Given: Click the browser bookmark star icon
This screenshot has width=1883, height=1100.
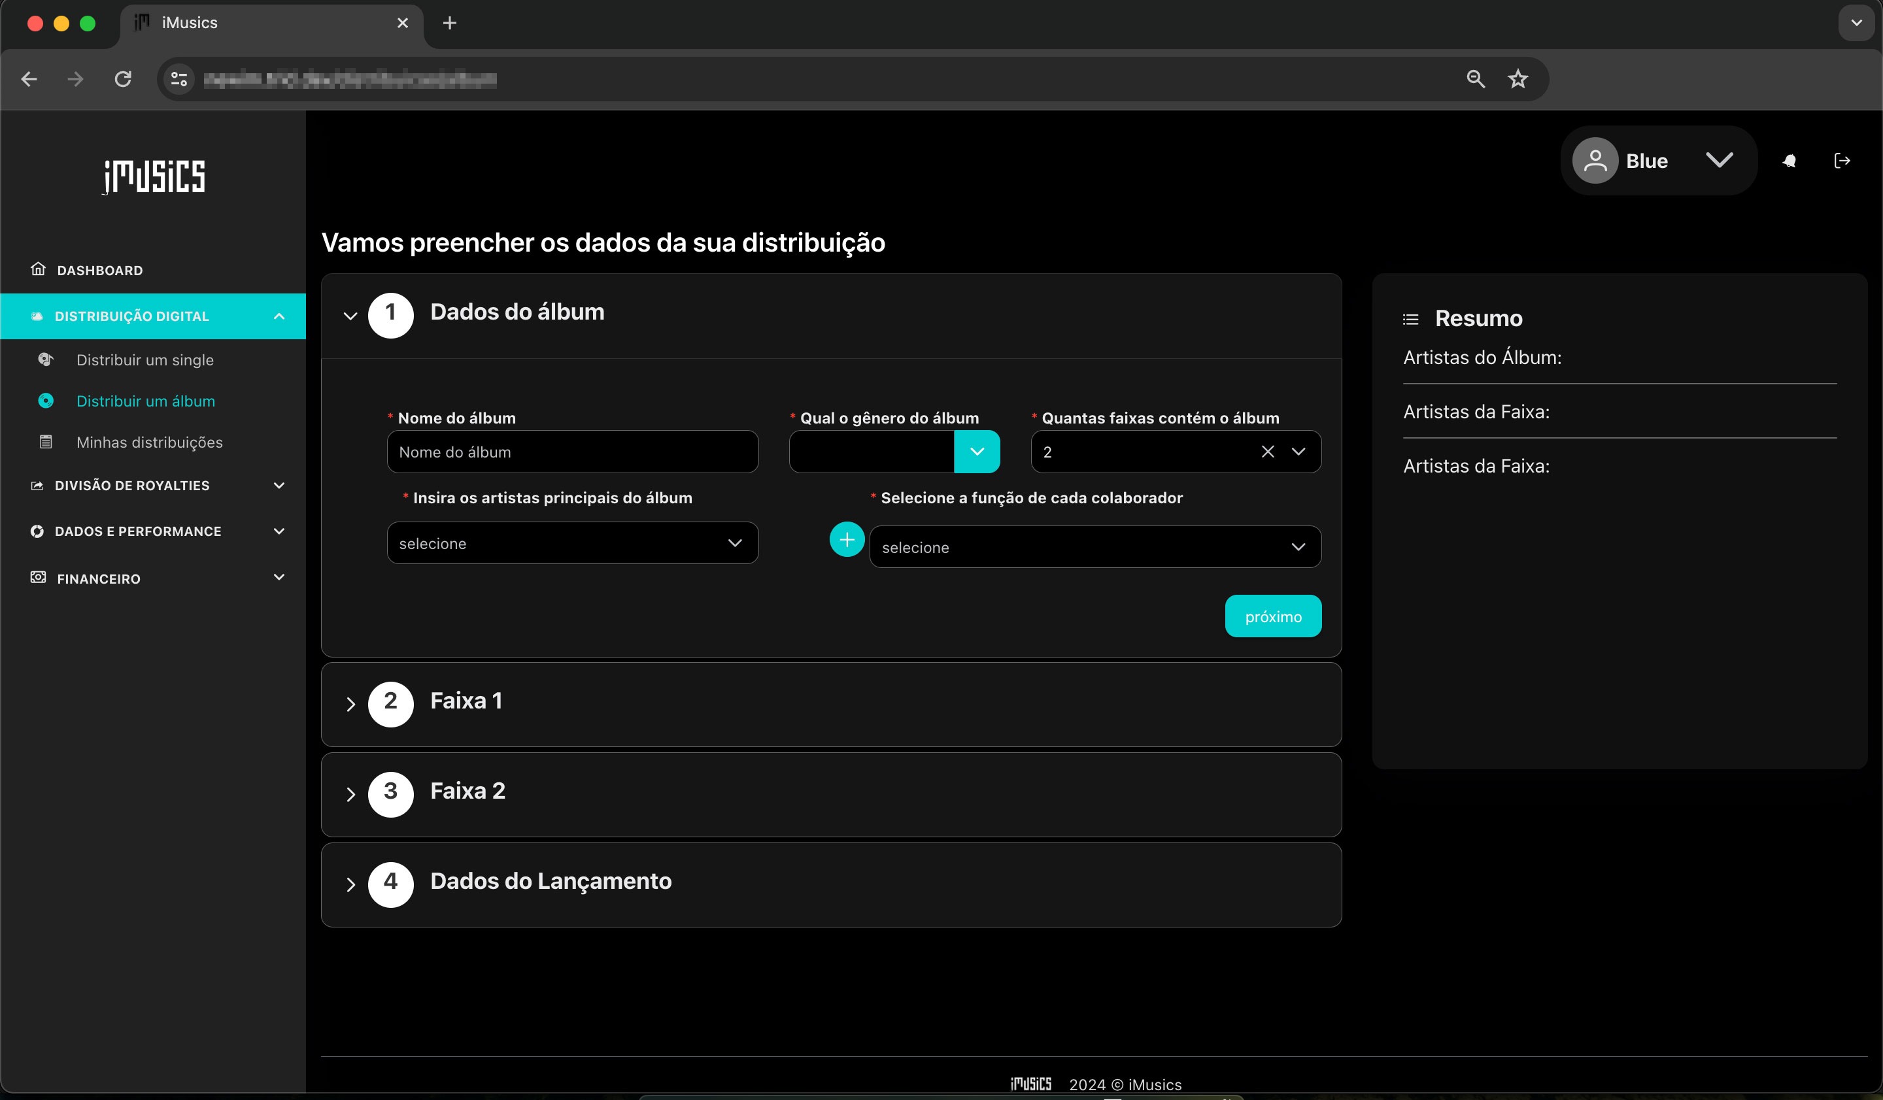Looking at the screenshot, I should (x=1518, y=79).
